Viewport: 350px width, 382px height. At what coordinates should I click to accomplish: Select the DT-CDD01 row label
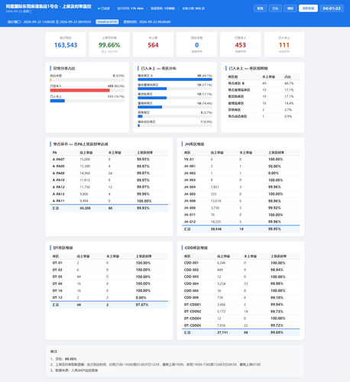tap(193, 305)
